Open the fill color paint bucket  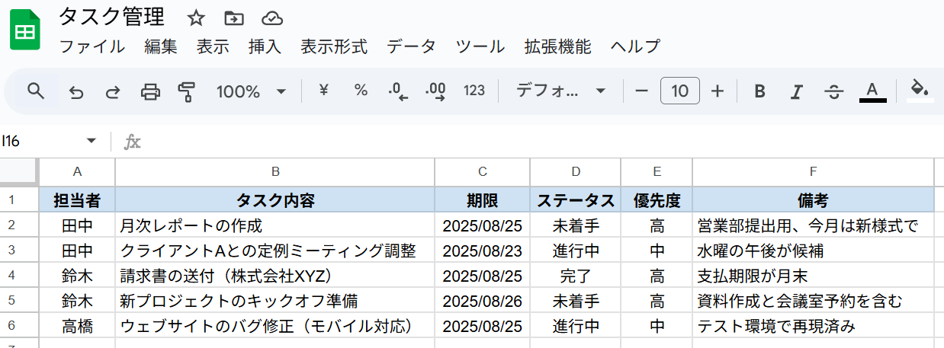click(920, 90)
